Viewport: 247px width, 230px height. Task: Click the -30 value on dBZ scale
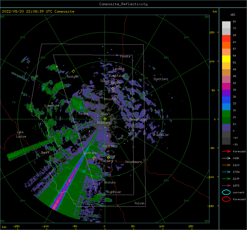[235, 144]
